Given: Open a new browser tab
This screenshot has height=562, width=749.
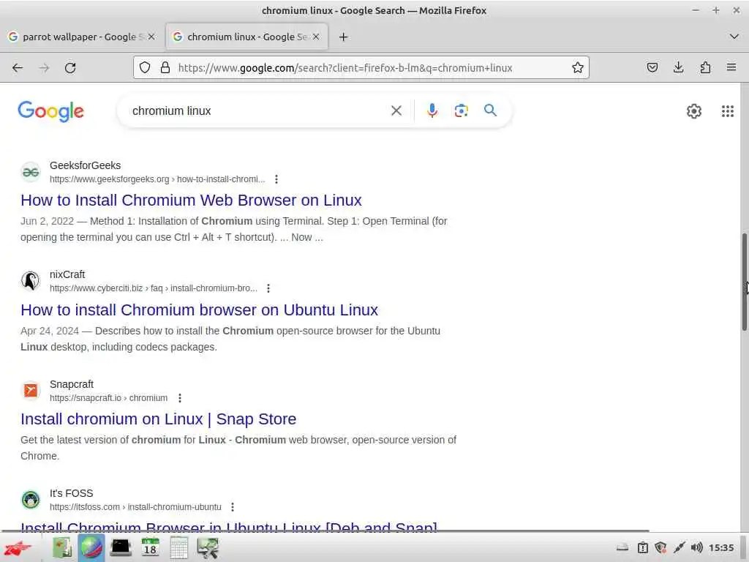Looking at the screenshot, I should point(343,37).
